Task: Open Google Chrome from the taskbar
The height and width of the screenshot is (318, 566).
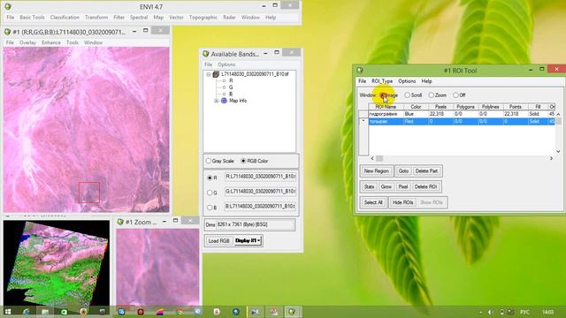Action: pos(179,312)
